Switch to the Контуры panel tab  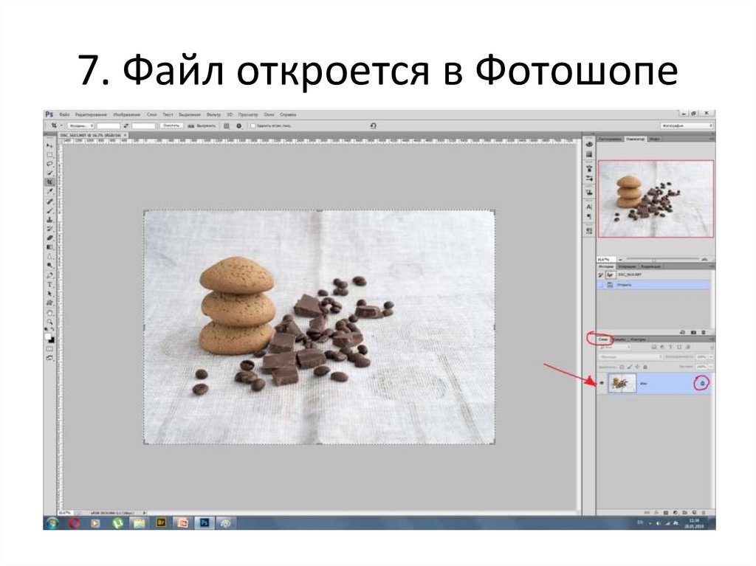tap(638, 339)
